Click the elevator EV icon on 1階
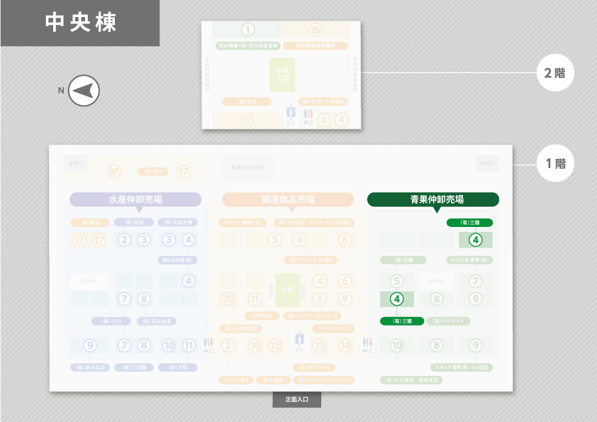 (299, 343)
